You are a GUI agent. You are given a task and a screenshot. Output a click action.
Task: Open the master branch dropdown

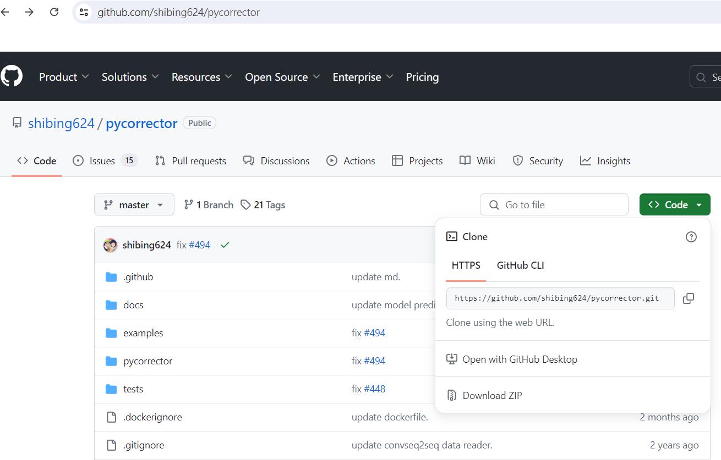(x=134, y=204)
